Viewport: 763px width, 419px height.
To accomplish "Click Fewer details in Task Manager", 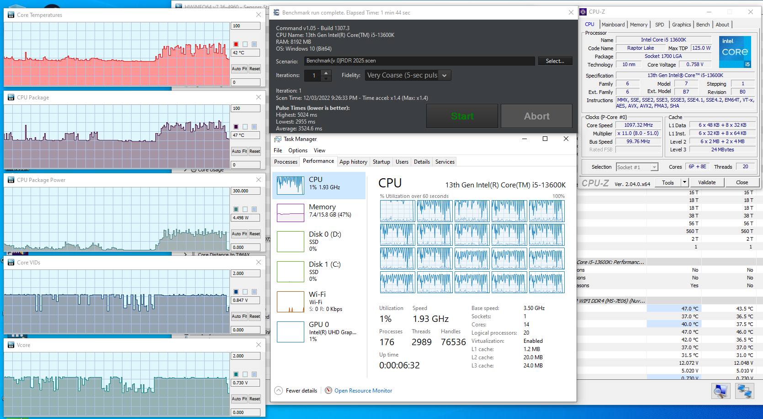I will 302,391.
